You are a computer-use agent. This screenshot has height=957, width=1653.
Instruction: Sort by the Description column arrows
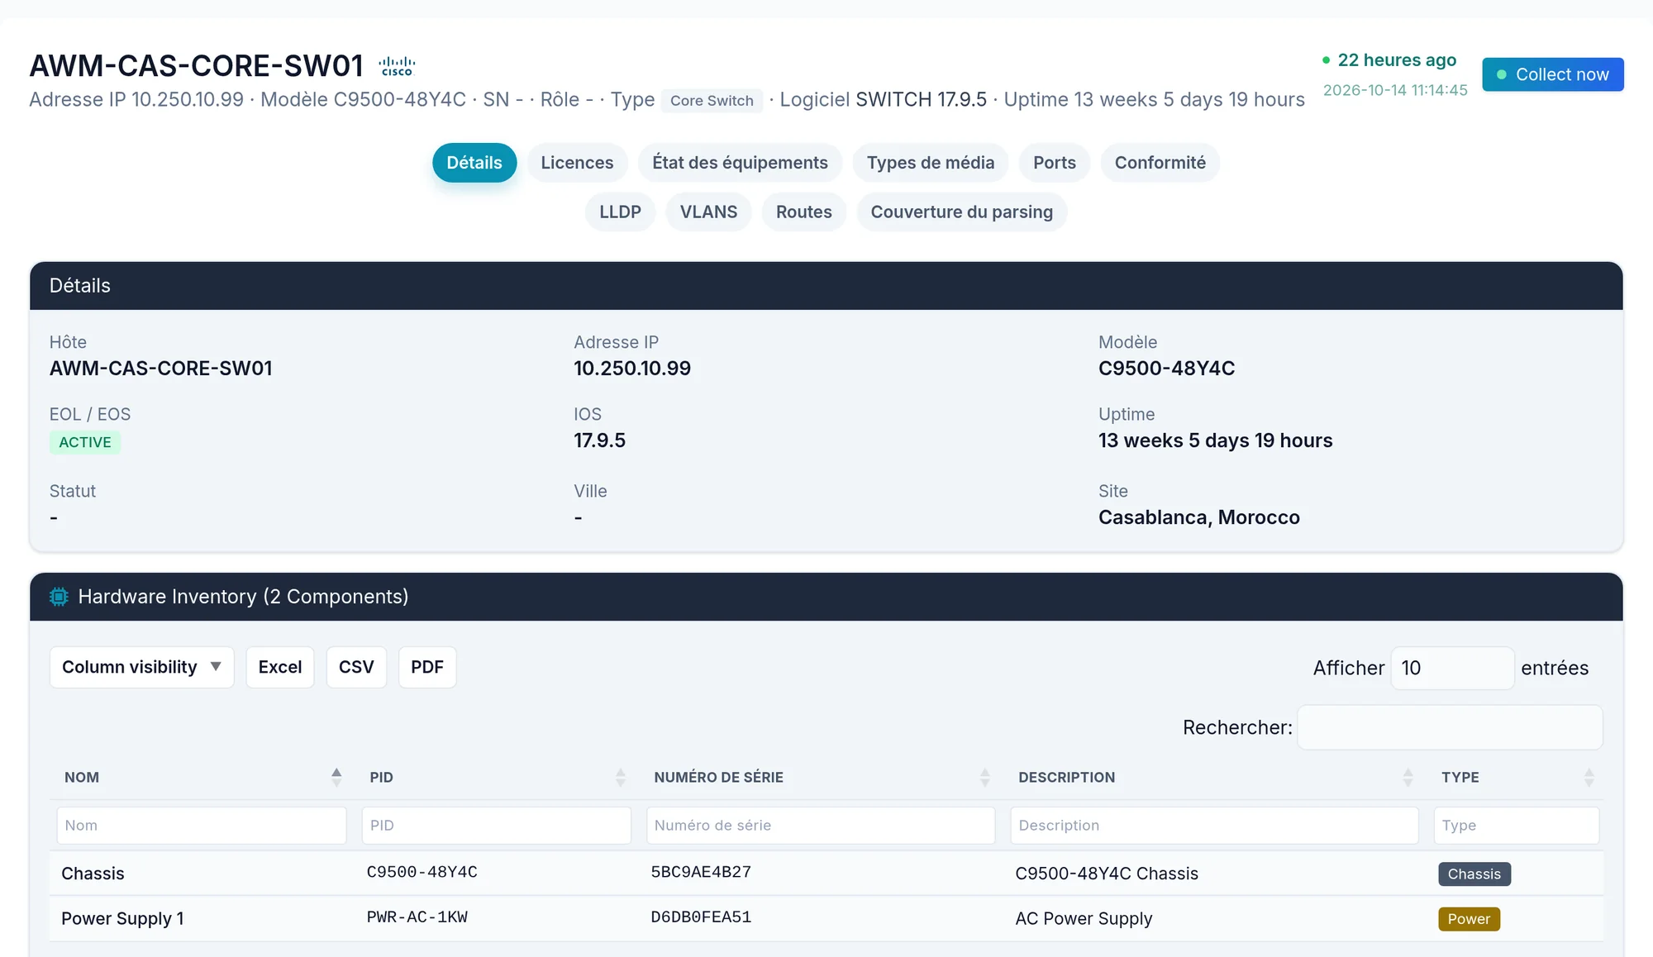(1408, 777)
